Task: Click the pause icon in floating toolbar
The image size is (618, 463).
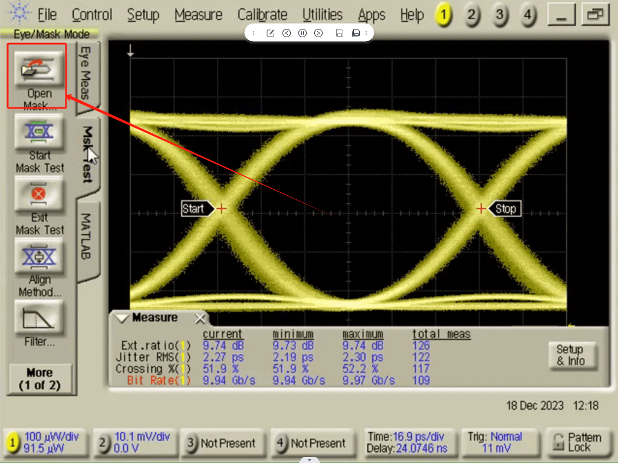Action: tap(303, 33)
